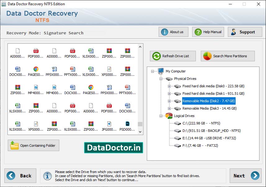The height and width of the screenshot is (187, 266).
Task: Click the Refresh Drive List green icon
Action: coord(156,56)
